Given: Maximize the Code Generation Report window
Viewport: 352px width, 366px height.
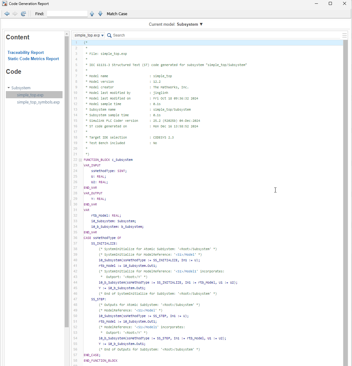Looking at the screenshot, I should tap(330, 4).
